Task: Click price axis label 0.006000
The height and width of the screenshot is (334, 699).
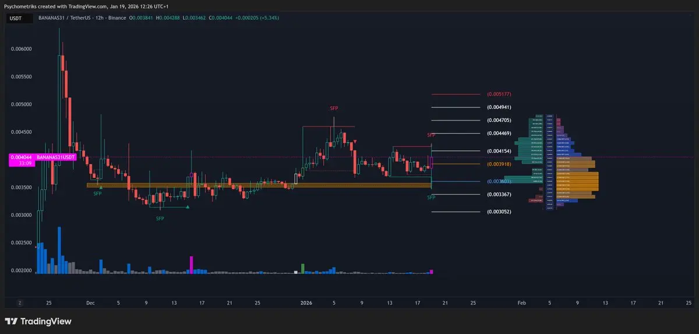Action: coord(22,49)
